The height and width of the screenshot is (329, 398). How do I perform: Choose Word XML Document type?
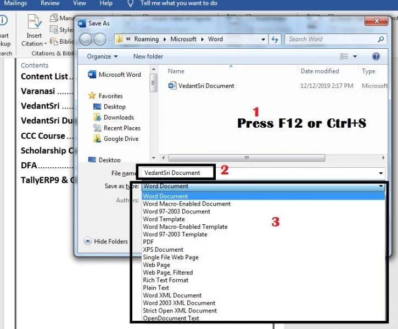pos(263,296)
